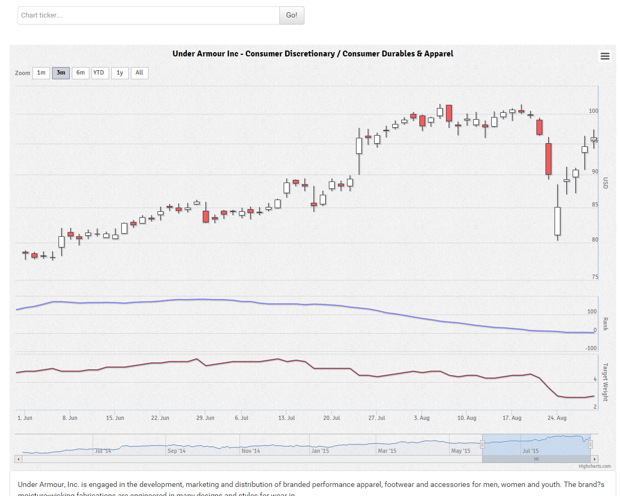Open the Highcharts.com credit link
Screen dimensions: 620x496
[594, 466]
